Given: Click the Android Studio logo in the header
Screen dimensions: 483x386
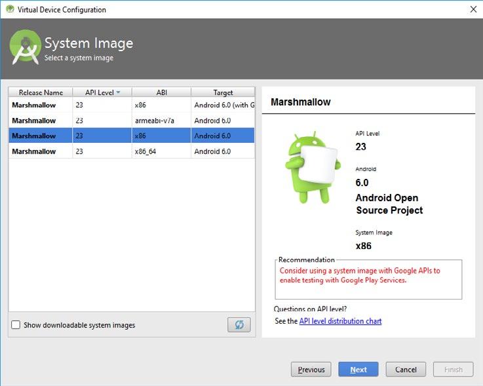Looking at the screenshot, I should [x=26, y=47].
